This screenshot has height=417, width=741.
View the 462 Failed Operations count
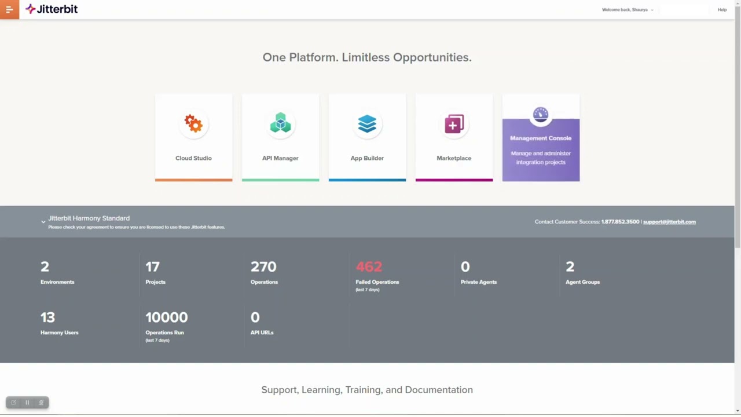[x=369, y=266]
